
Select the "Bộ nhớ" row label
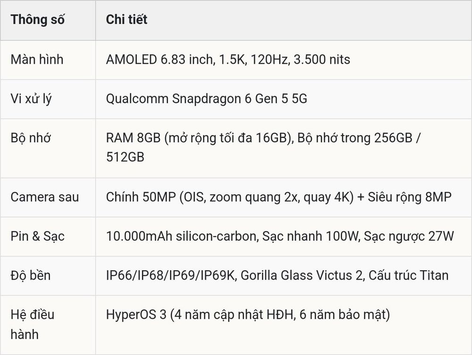click(31, 138)
